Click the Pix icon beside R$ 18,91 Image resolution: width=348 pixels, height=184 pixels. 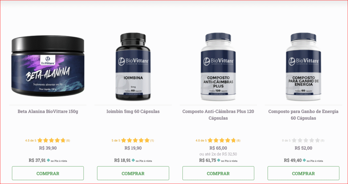(133, 160)
